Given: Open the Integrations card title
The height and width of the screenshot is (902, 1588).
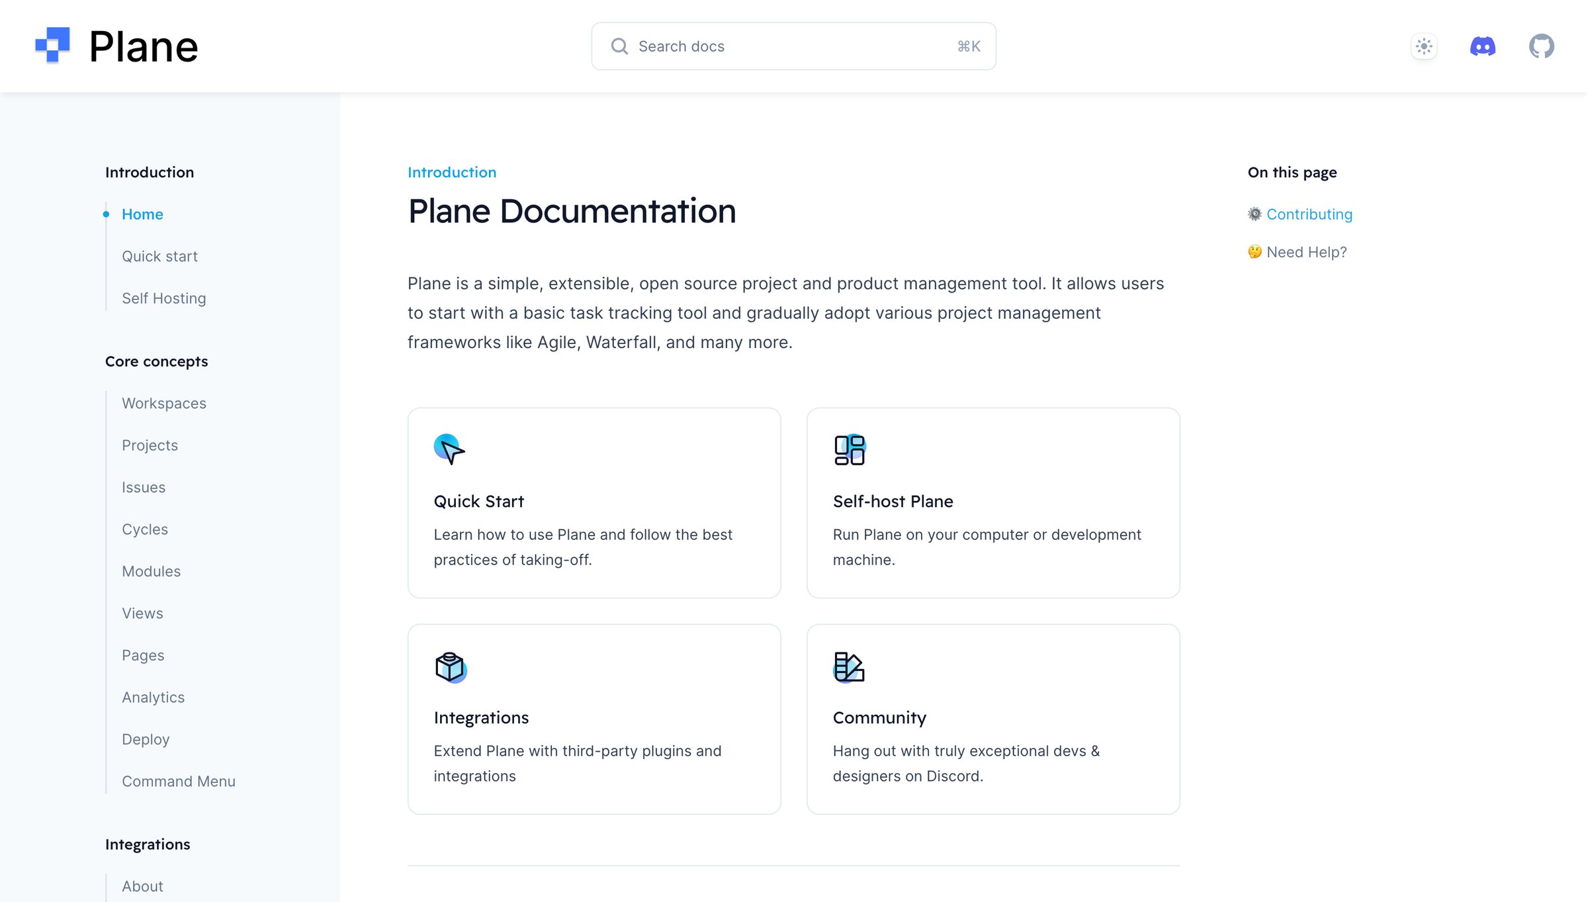Looking at the screenshot, I should point(481,718).
